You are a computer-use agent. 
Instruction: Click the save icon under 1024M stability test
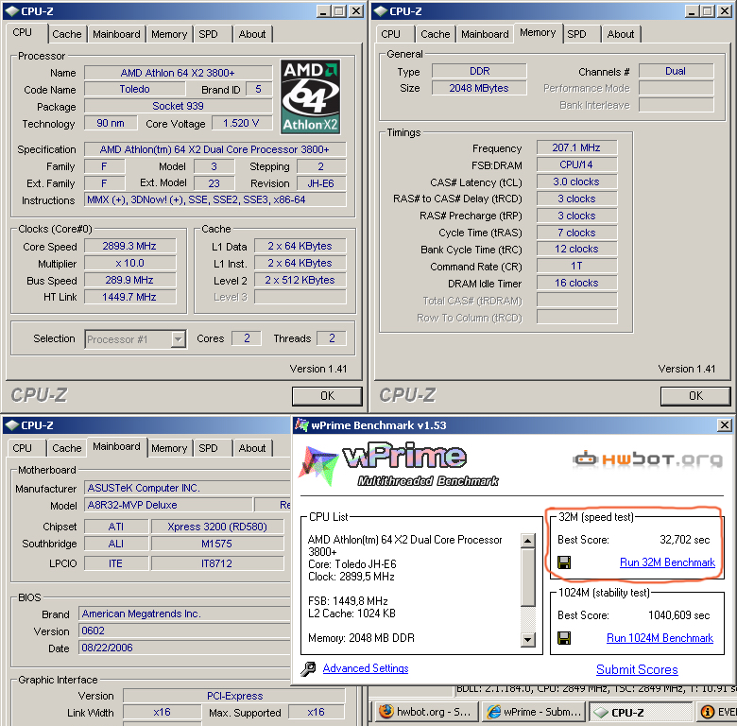pyautogui.click(x=563, y=638)
